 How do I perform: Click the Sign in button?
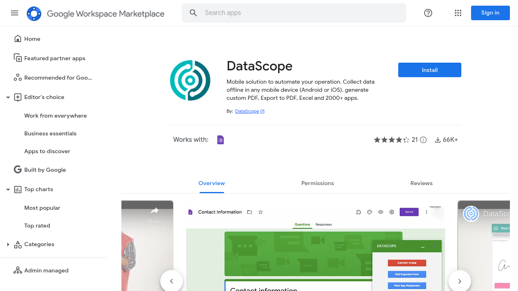click(490, 13)
